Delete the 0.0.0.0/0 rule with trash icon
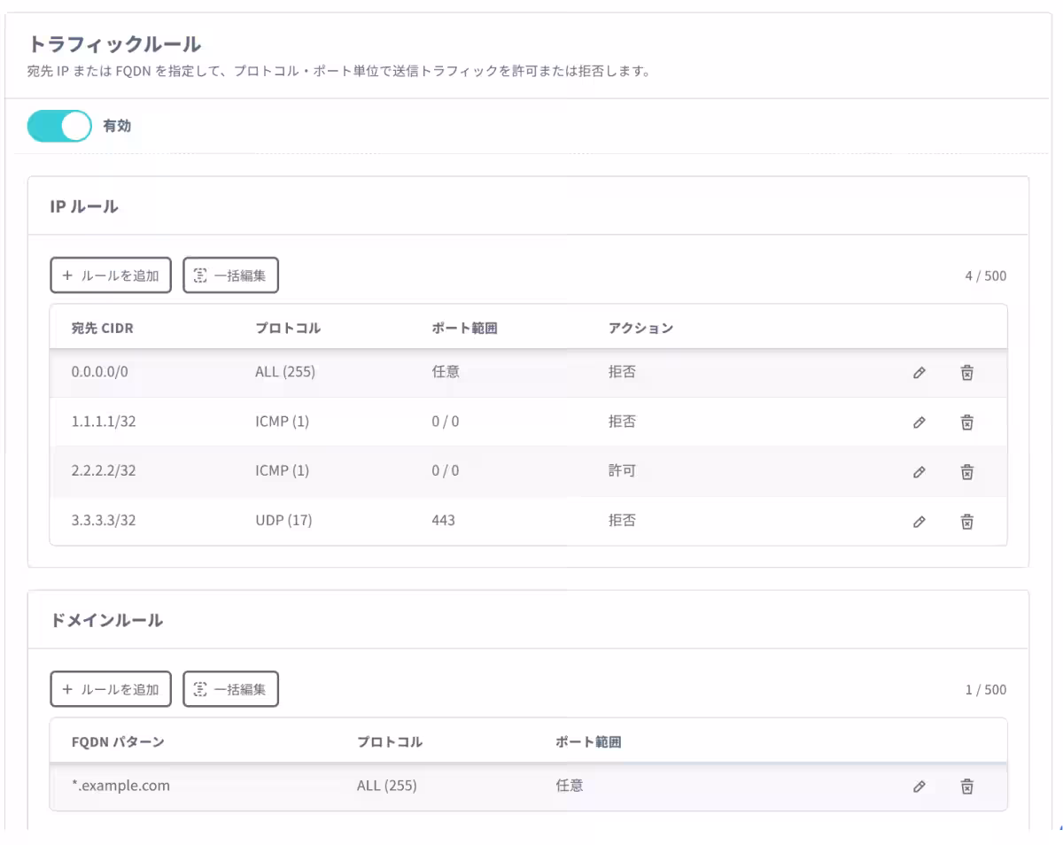The width and height of the screenshot is (1063, 845). pyautogui.click(x=967, y=373)
